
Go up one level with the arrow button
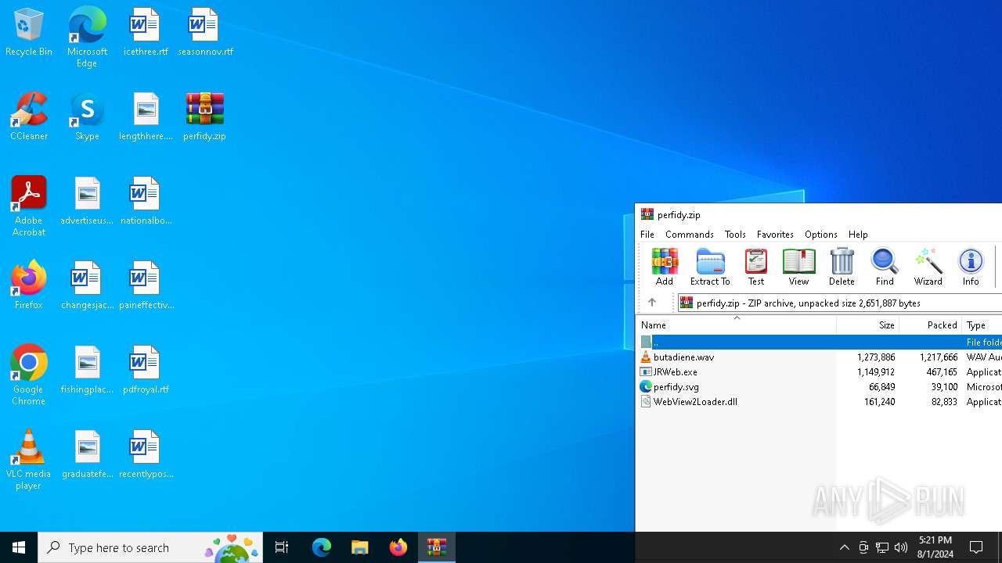651,303
